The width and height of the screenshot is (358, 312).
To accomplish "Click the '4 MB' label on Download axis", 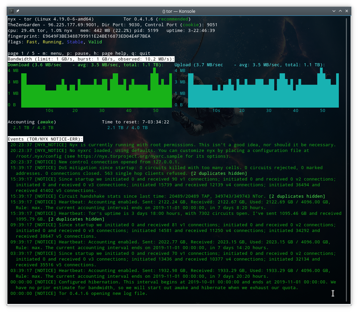I will point(13,71).
